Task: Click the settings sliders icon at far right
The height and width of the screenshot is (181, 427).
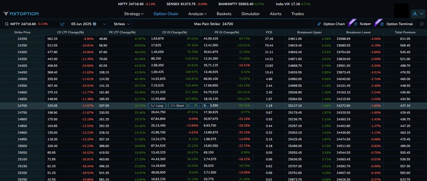Action: pos(422,24)
